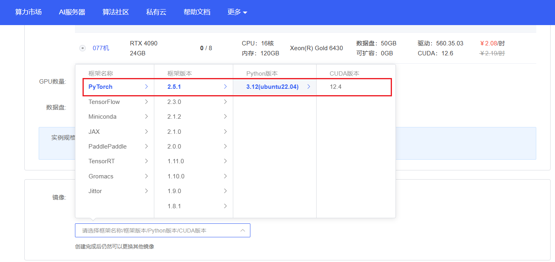
Task: Expand the chevron beside version 1.10.0
Action: click(x=225, y=176)
